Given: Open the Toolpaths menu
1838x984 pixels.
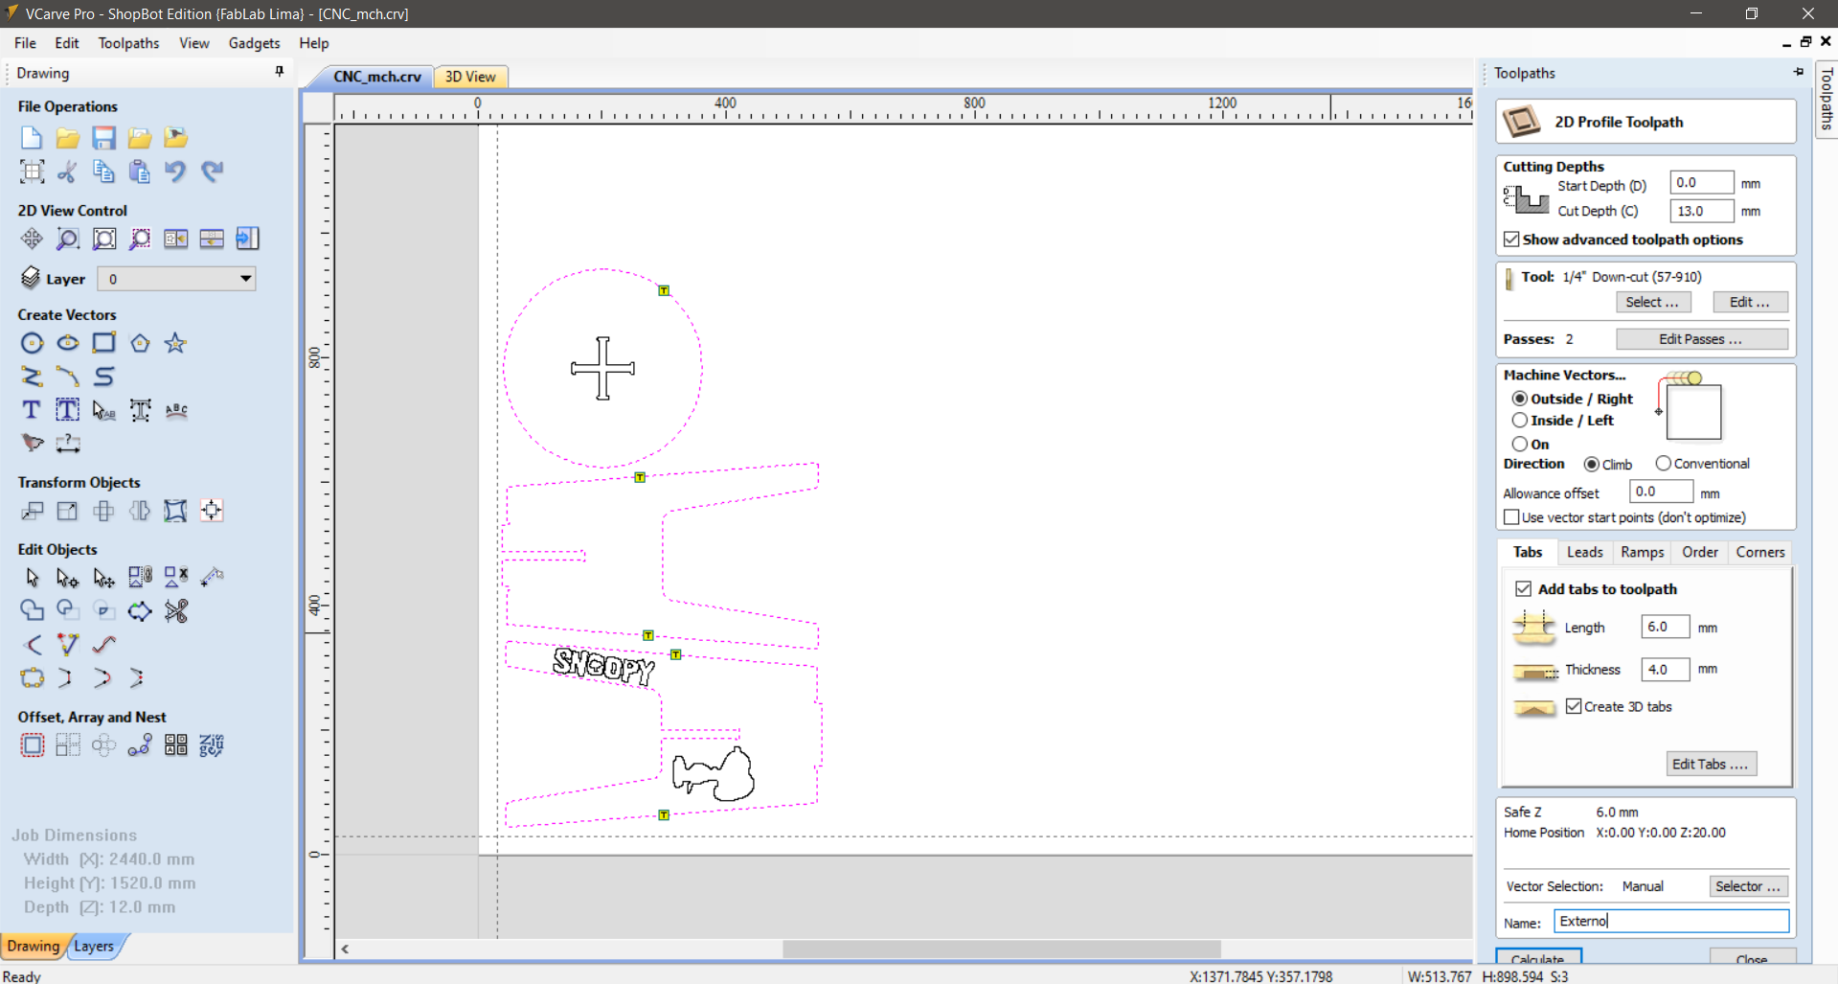Looking at the screenshot, I should tap(128, 43).
